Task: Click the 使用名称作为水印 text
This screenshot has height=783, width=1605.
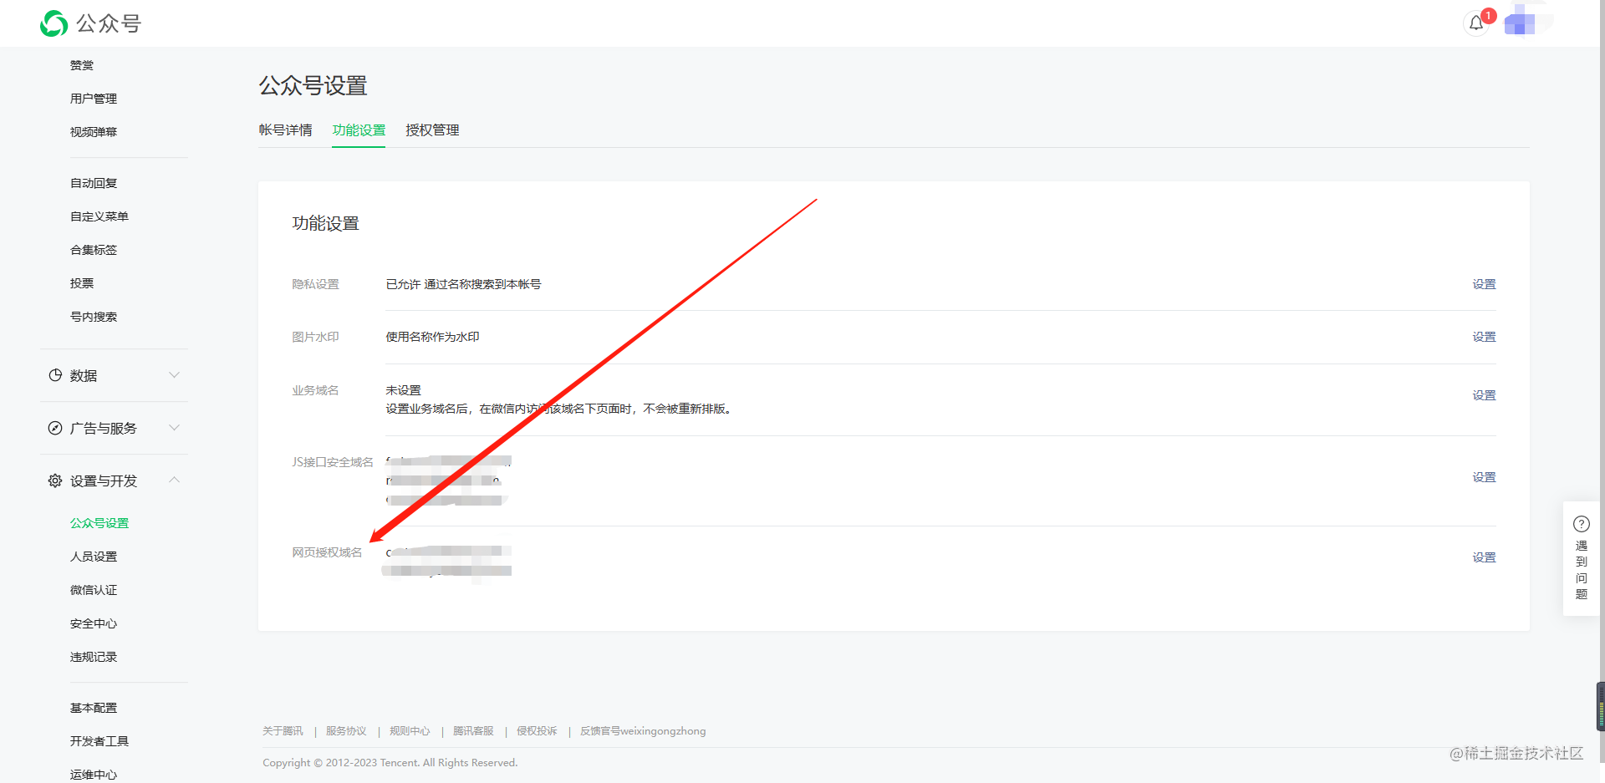Action: click(432, 337)
